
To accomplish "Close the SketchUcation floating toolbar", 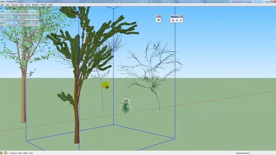I will (182, 17).
